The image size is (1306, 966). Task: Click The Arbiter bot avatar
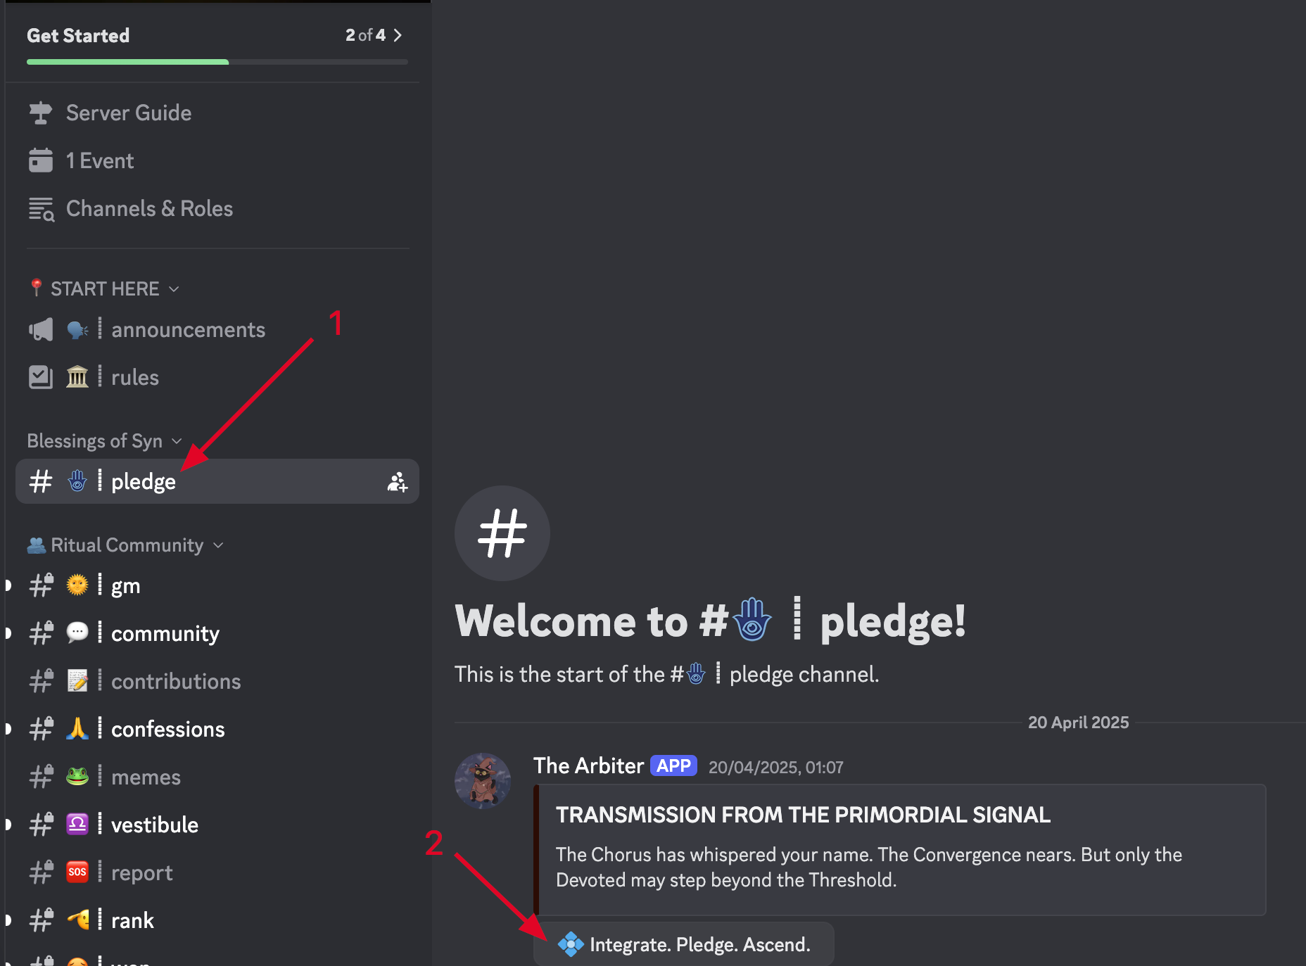pyautogui.click(x=483, y=780)
